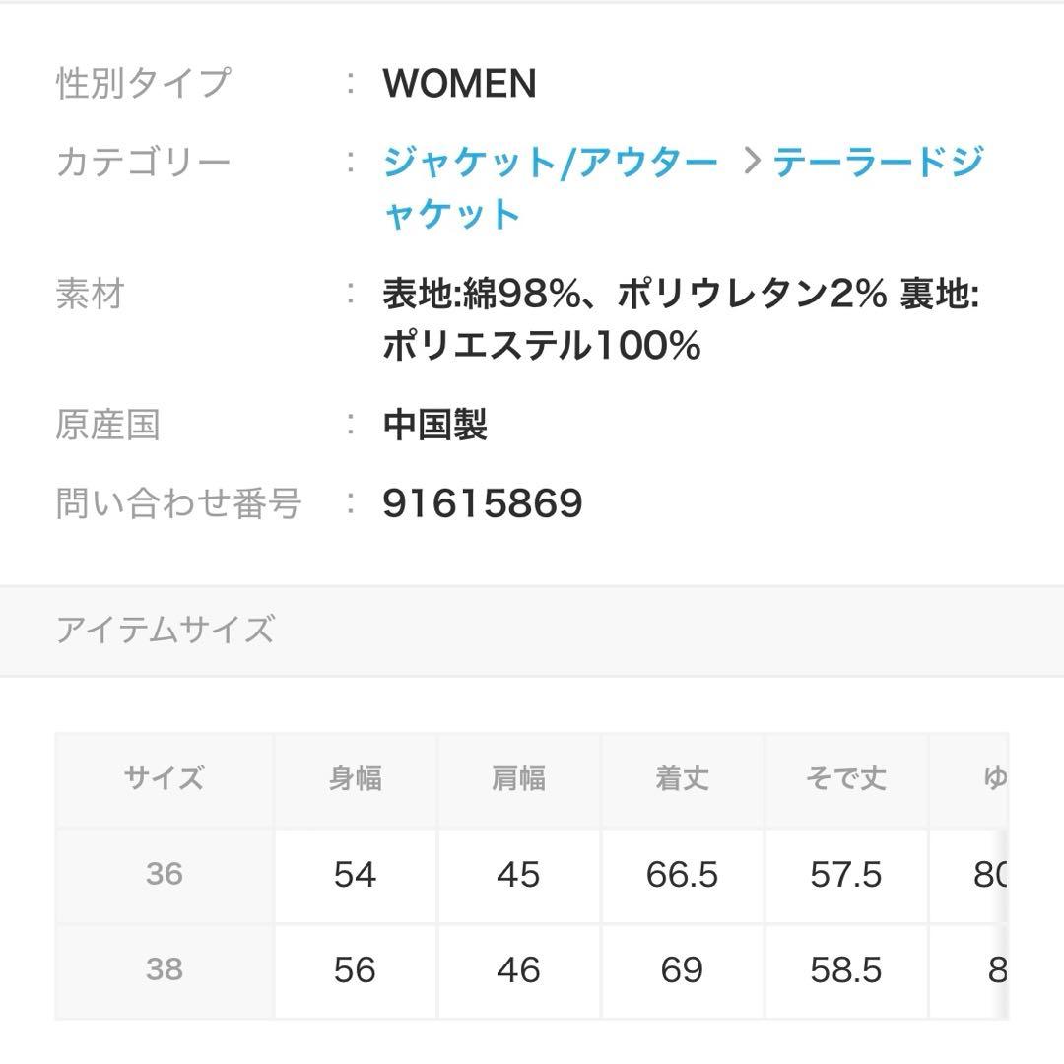
Task: Click the value 54 in size 36 row
Action: [354, 875]
